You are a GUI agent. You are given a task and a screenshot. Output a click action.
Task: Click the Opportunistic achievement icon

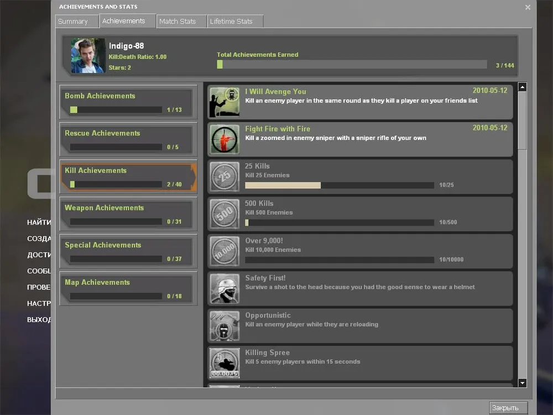(225, 326)
